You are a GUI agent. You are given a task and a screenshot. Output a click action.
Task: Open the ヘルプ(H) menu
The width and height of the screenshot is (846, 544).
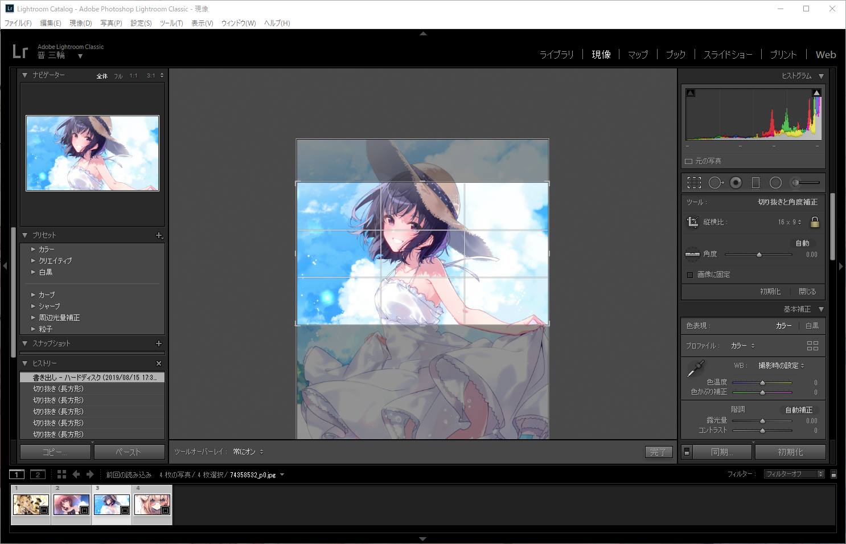click(277, 23)
